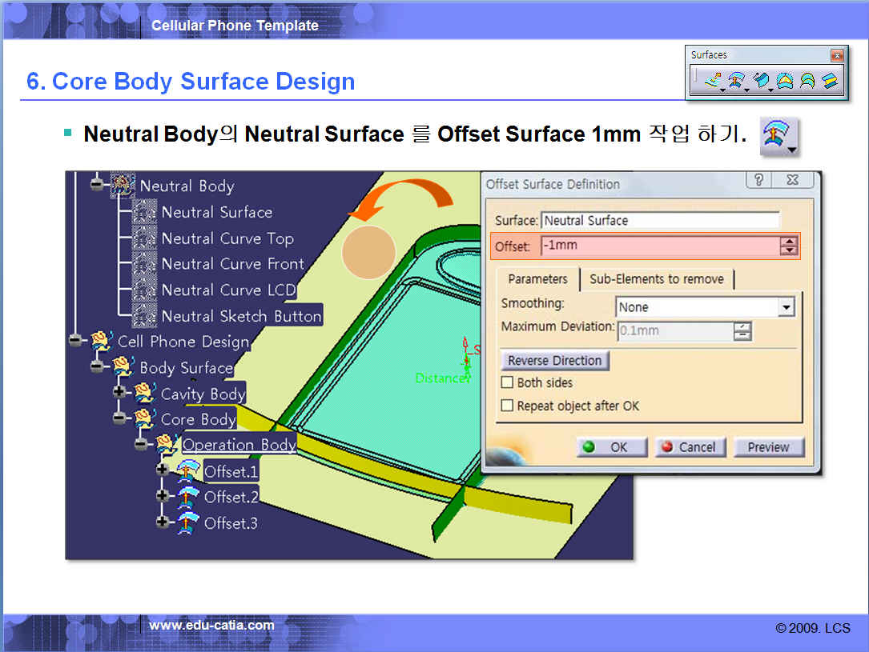
Task: Click the Offset tool in Surfaces toolbar
Action: point(735,81)
